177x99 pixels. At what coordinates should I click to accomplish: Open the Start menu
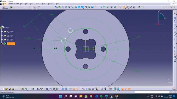[4, 4]
